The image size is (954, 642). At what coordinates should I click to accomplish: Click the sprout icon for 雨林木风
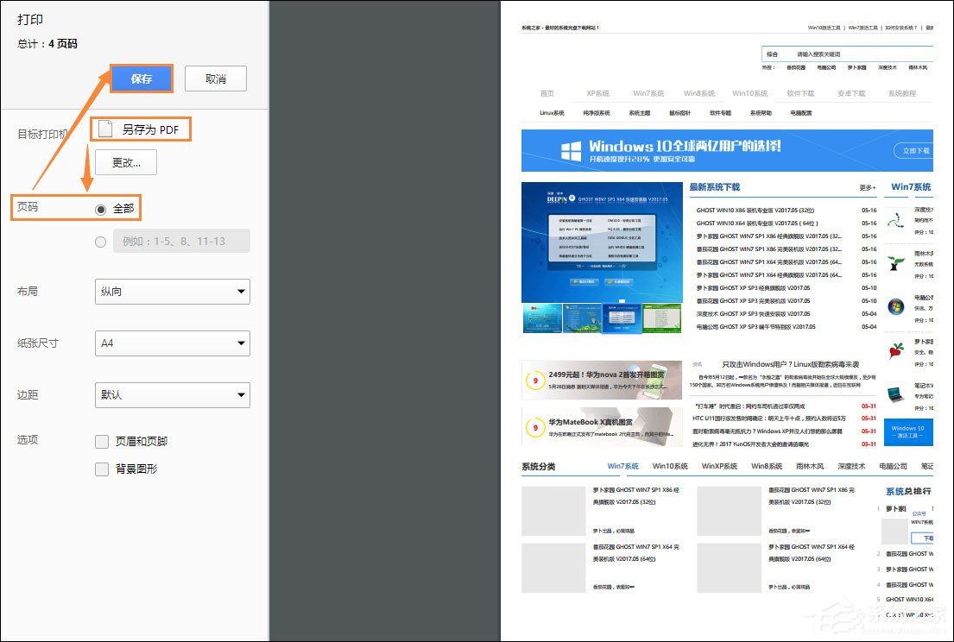click(x=894, y=261)
